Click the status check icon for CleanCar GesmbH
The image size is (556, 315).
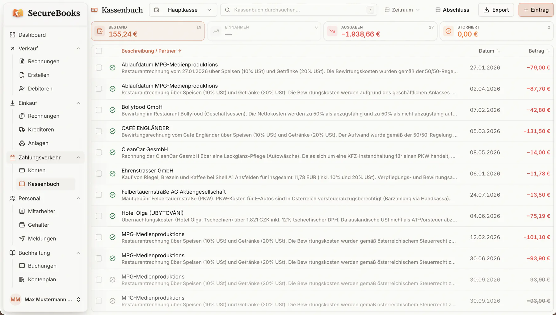pos(112,152)
